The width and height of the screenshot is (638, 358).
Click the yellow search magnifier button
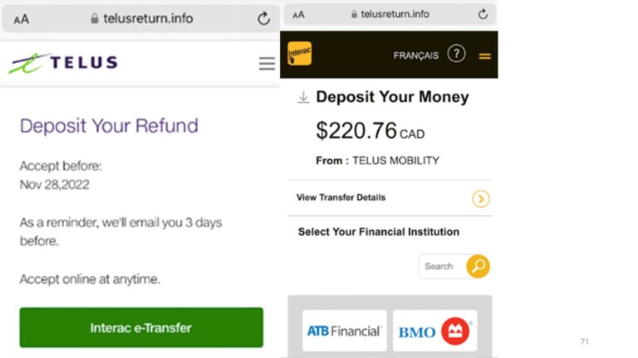point(478,266)
